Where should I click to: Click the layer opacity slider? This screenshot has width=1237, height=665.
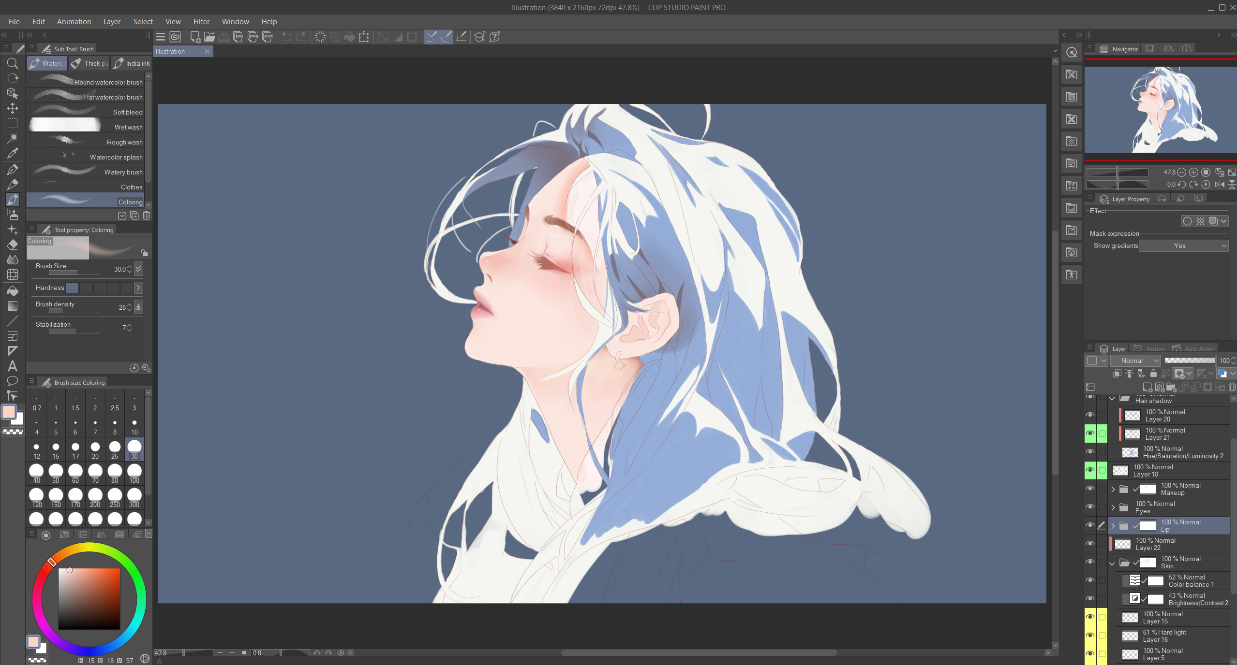[1190, 361]
